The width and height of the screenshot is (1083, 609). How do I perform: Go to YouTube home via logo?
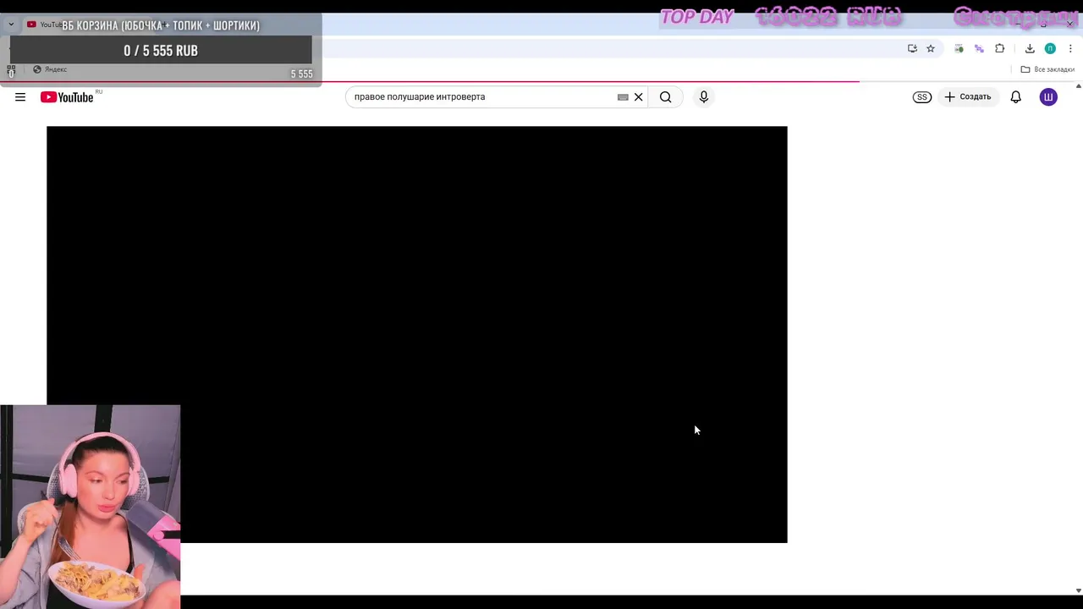(67, 97)
